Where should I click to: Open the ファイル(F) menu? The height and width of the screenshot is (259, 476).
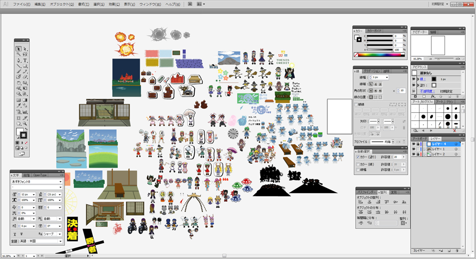coord(21,4)
